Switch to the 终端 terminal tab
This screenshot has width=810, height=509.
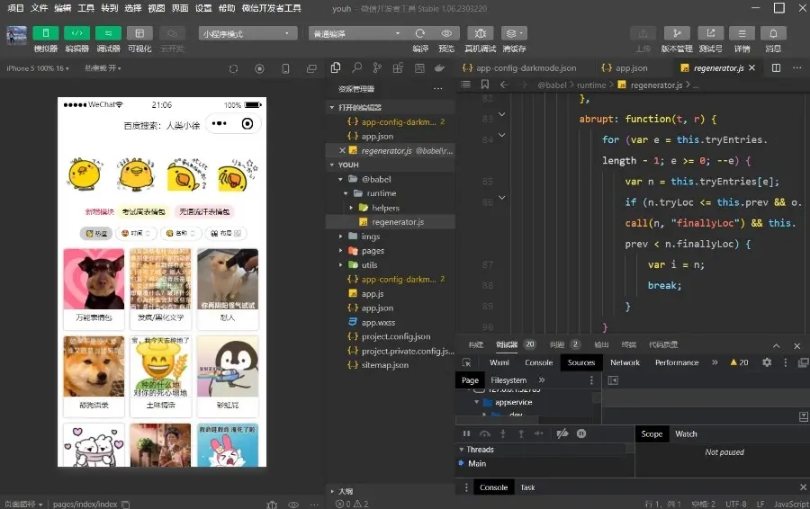[629, 344]
